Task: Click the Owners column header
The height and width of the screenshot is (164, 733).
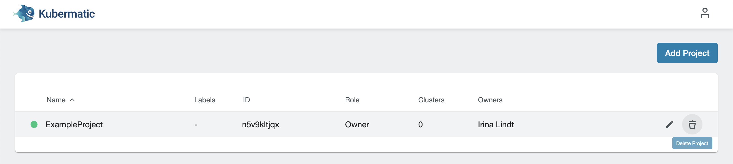Action: tap(490, 100)
